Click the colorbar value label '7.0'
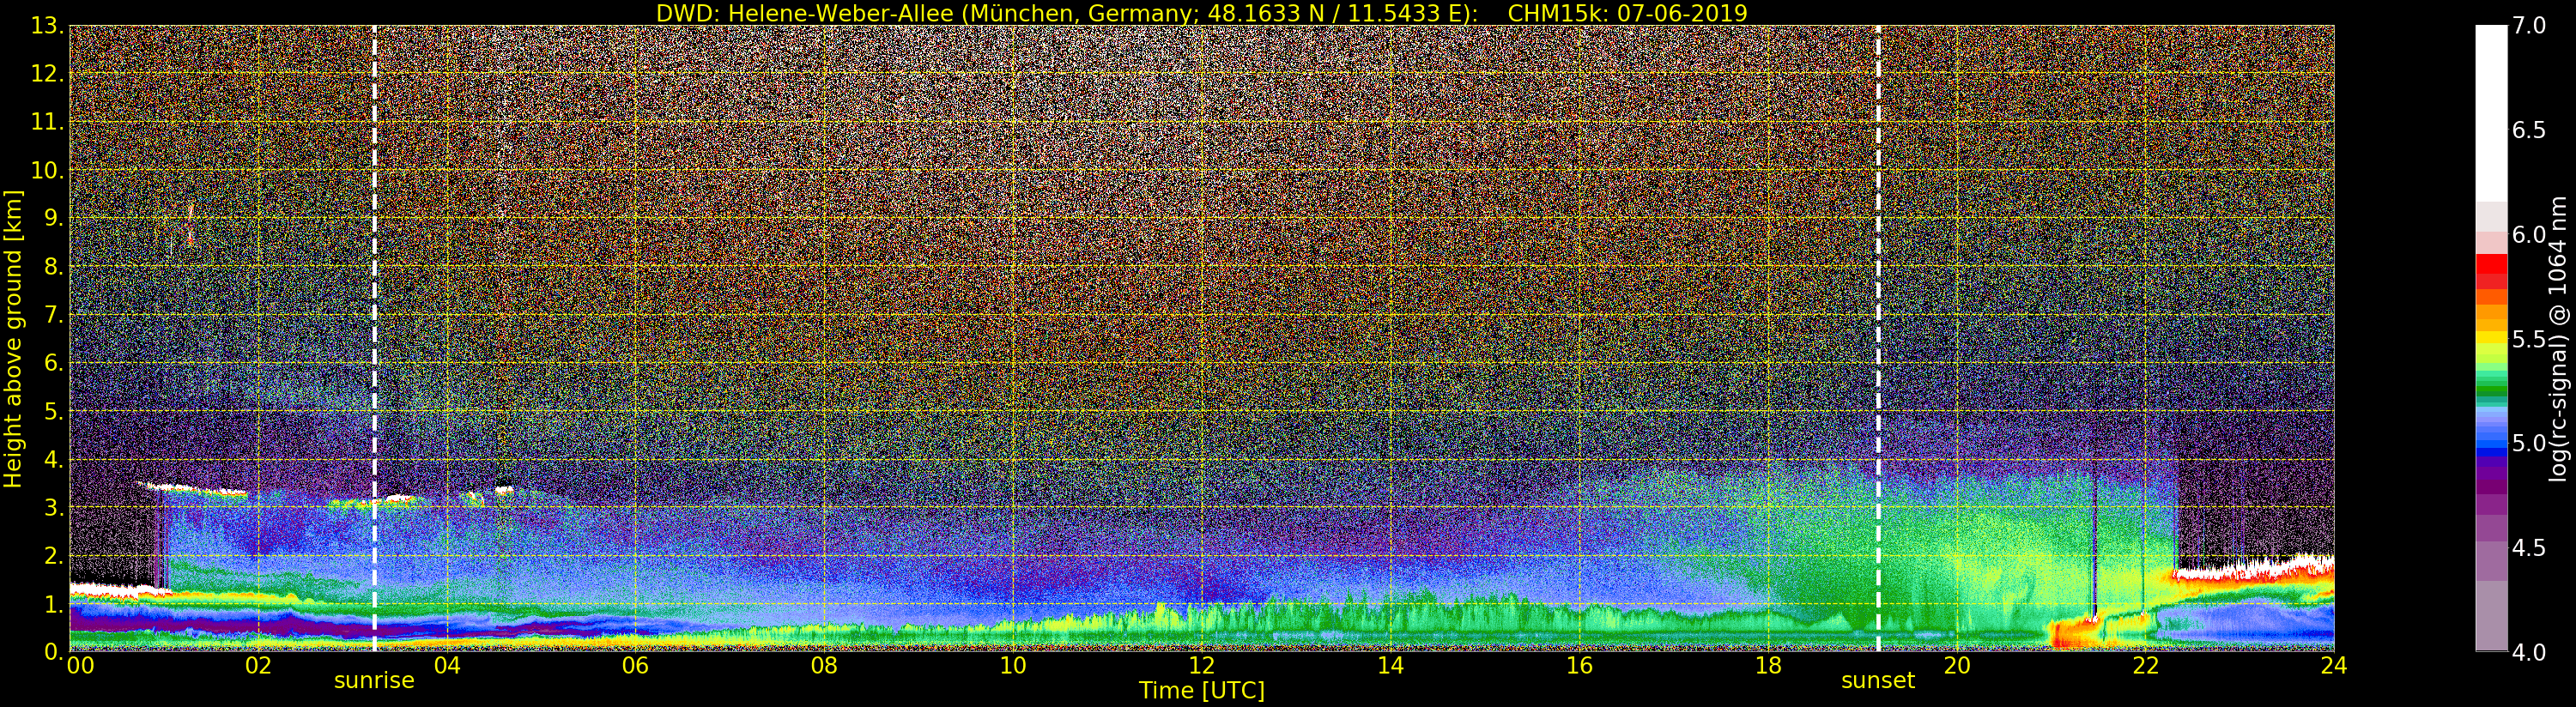Screen dimensions: 2576x707 (2529, 26)
